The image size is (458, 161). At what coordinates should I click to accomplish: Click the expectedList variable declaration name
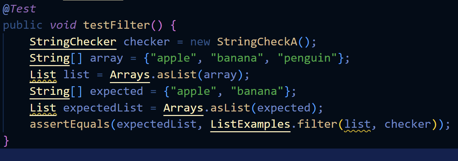pyautogui.click(x=103, y=108)
